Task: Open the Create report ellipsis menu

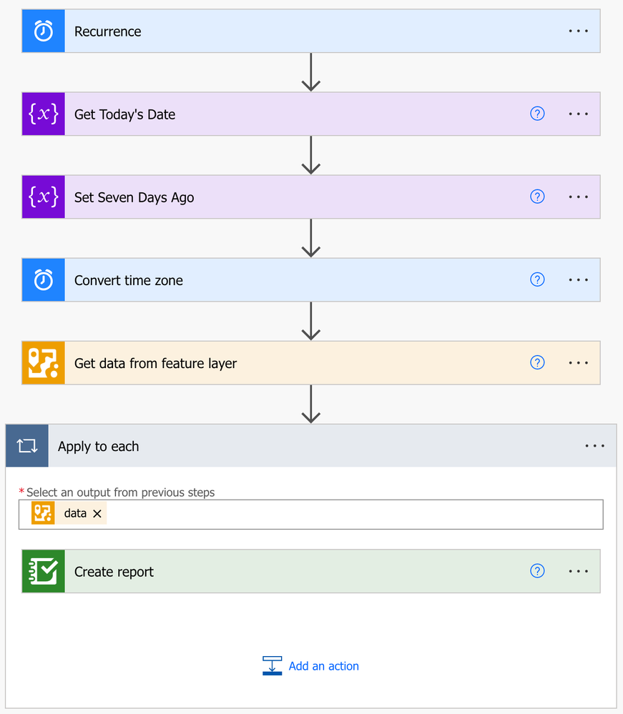Action: point(578,572)
